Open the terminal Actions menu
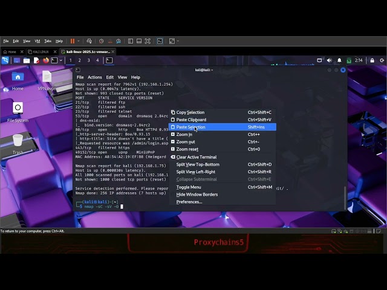Screen dimensions: 387x290 tap(95, 77)
